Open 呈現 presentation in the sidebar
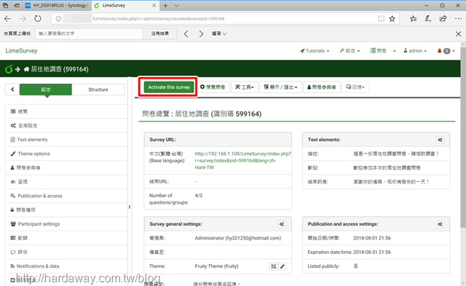This screenshot has width=466, height=286. pyautogui.click(x=66, y=182)
